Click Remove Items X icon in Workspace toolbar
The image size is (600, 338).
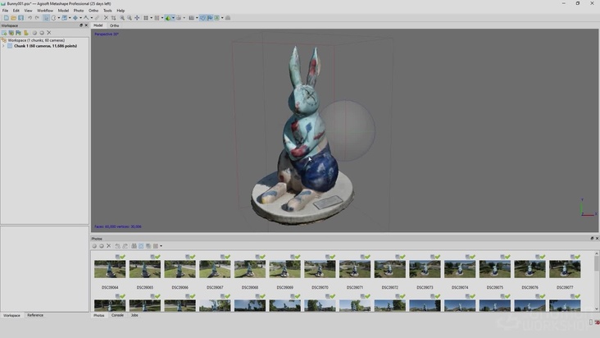pyautogui.click(x=49, y=33)
